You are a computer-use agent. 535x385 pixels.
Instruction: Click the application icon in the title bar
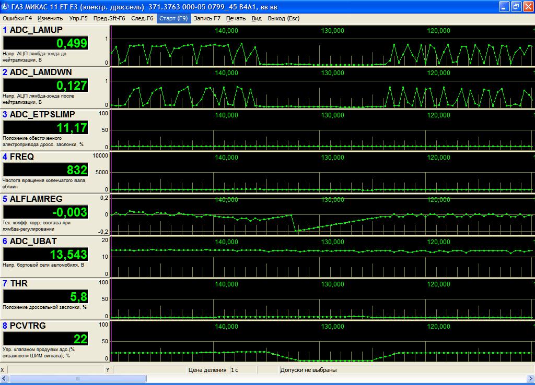pyautogui.click(x=5, y=6)
